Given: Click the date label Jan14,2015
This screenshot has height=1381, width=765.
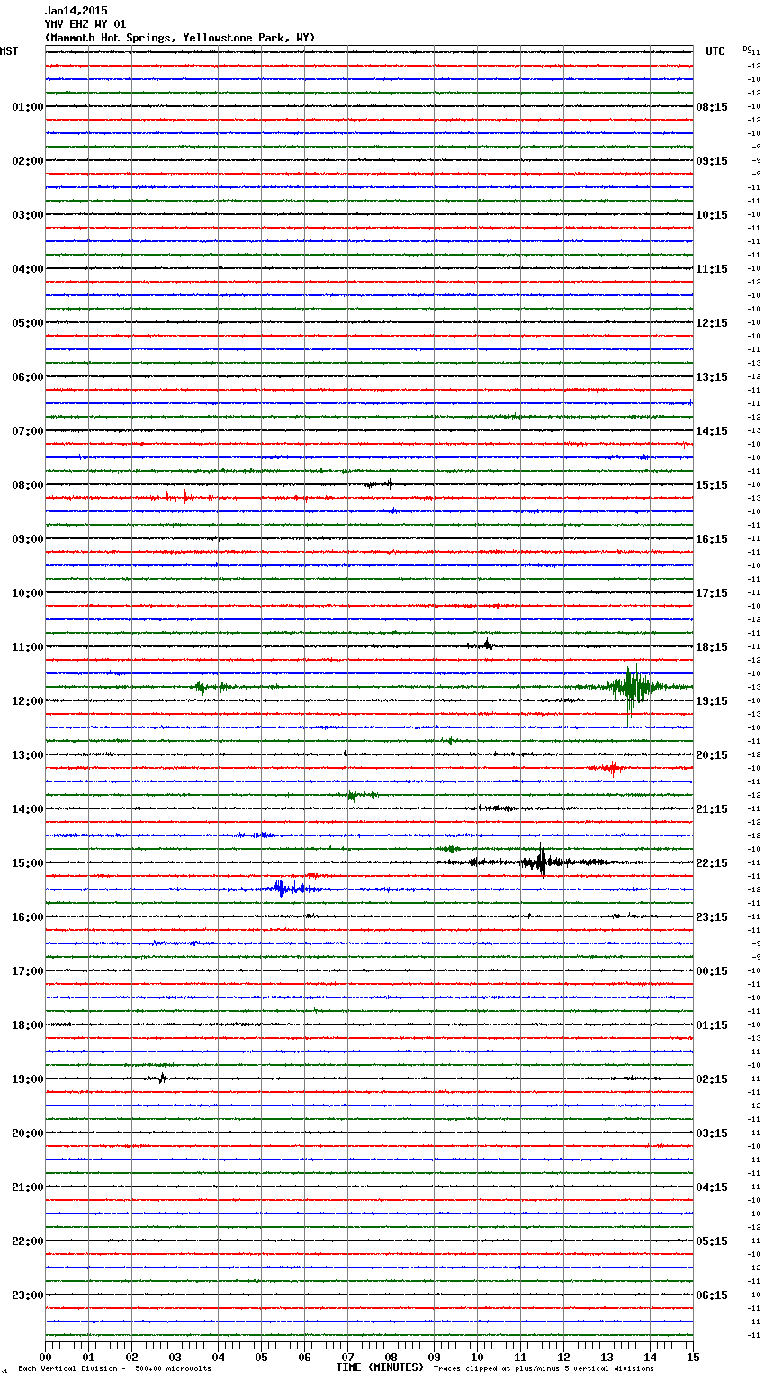Looking at the screenshot, I should (76, 11).
